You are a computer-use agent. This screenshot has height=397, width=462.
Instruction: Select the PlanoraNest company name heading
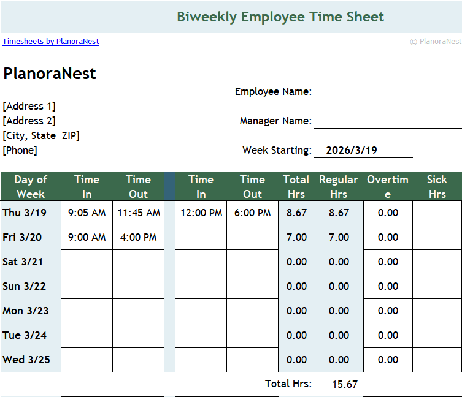pos(50,74)
